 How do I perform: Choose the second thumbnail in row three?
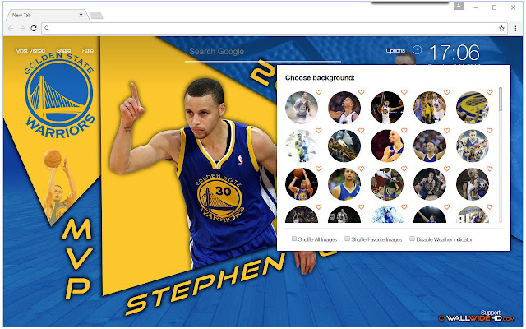pos(344,184)
